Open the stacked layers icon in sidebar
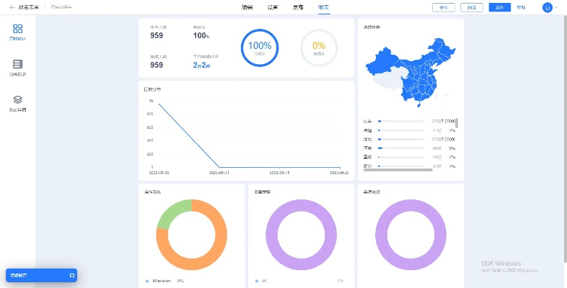 [18, 100]
